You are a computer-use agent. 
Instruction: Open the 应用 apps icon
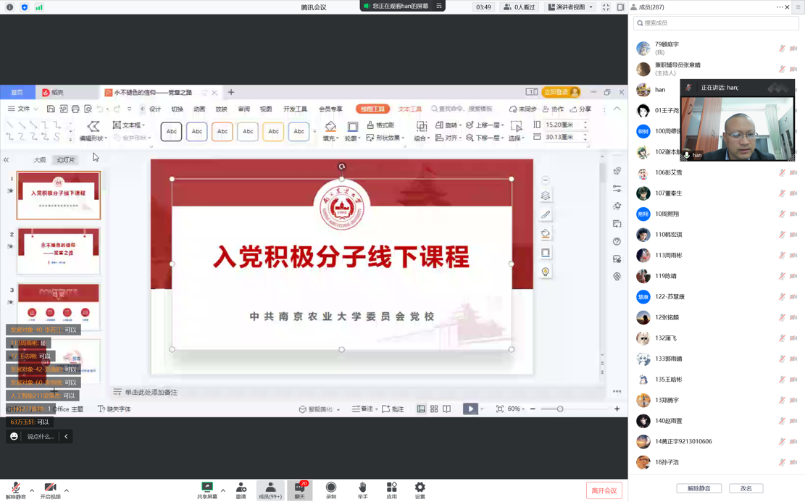coord(391,489)
